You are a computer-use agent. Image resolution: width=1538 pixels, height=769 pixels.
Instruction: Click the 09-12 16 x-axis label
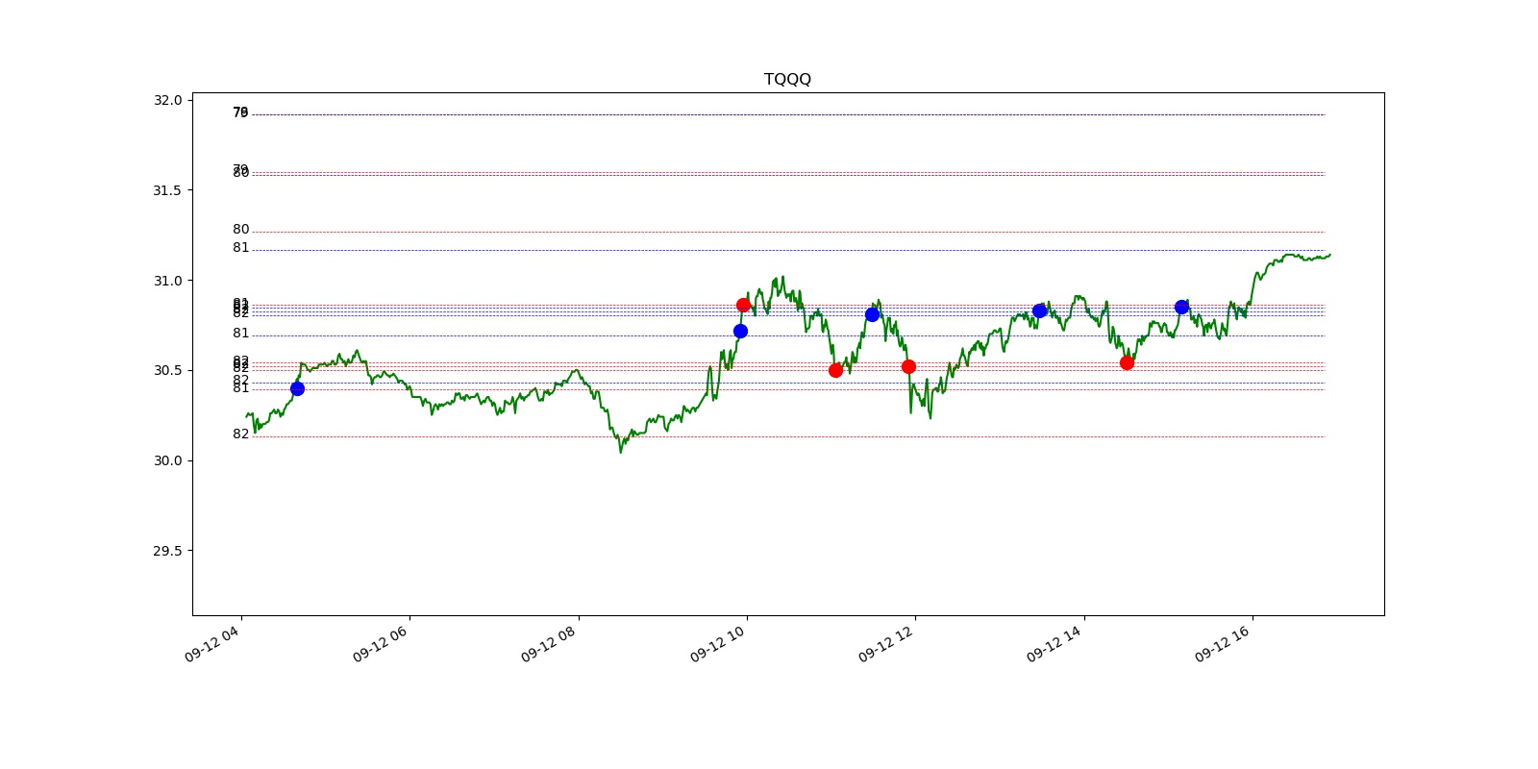(x=1224, y=643)
